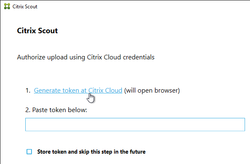The height and width of the screenshot is (164, 250).
Task: Click the word Generate in the link
Action: (x=47, y=91)
